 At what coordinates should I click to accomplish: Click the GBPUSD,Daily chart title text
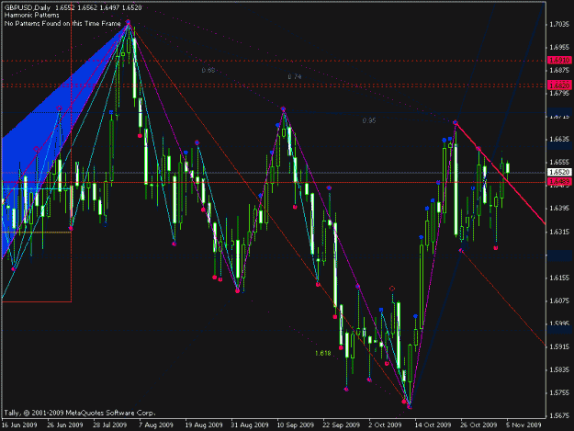point(28,7)
